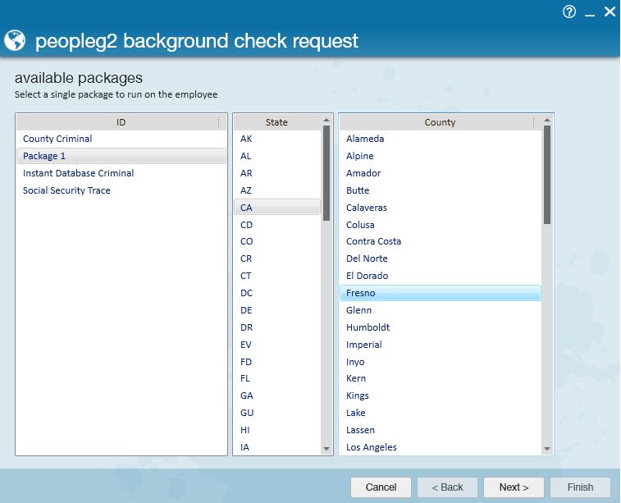Select Alpine county

coord(440,156)
